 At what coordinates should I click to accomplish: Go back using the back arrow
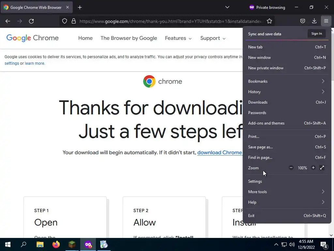click(8, 21)
